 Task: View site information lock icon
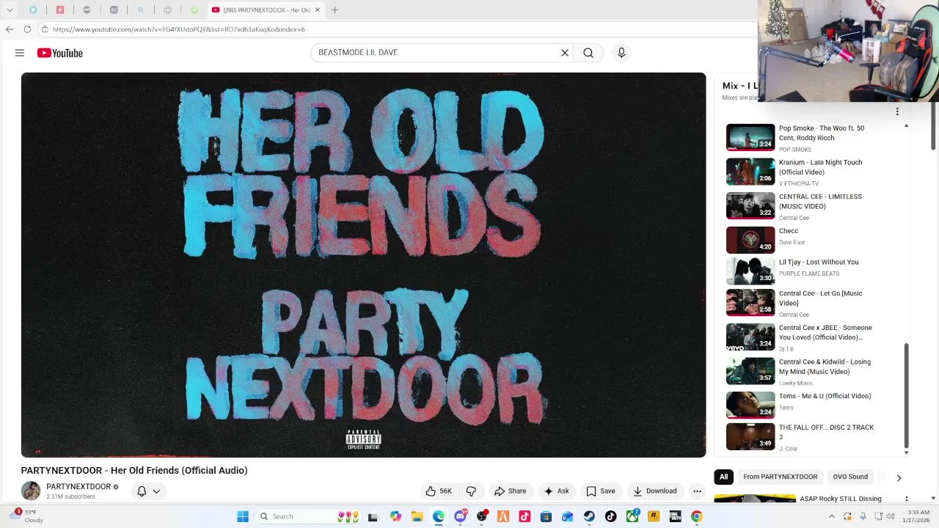click(x=45, y=29)
